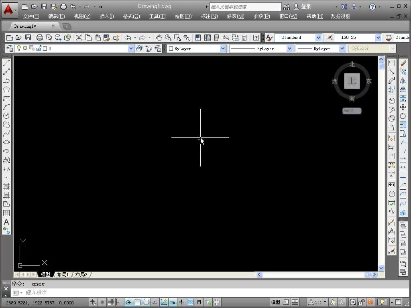Click the 模型 model space status button
This screenshot has height=308, width=411.
275,302
